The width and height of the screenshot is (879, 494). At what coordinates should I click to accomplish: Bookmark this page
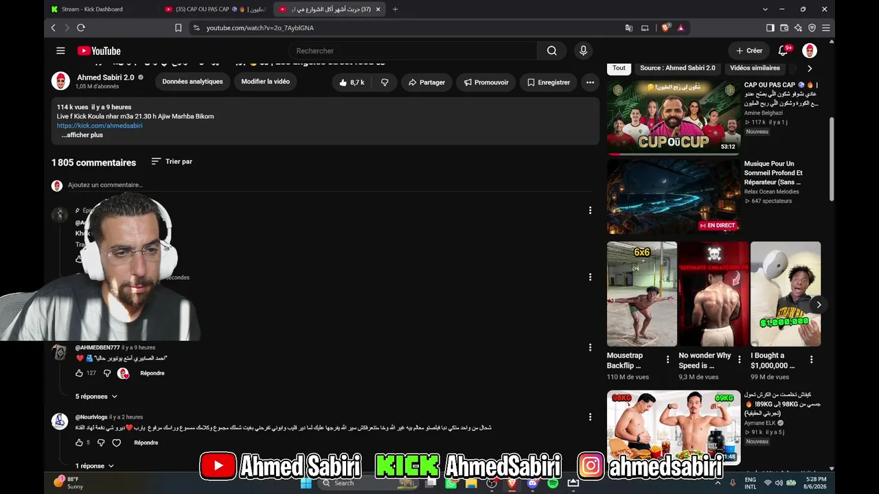point(178,28)
